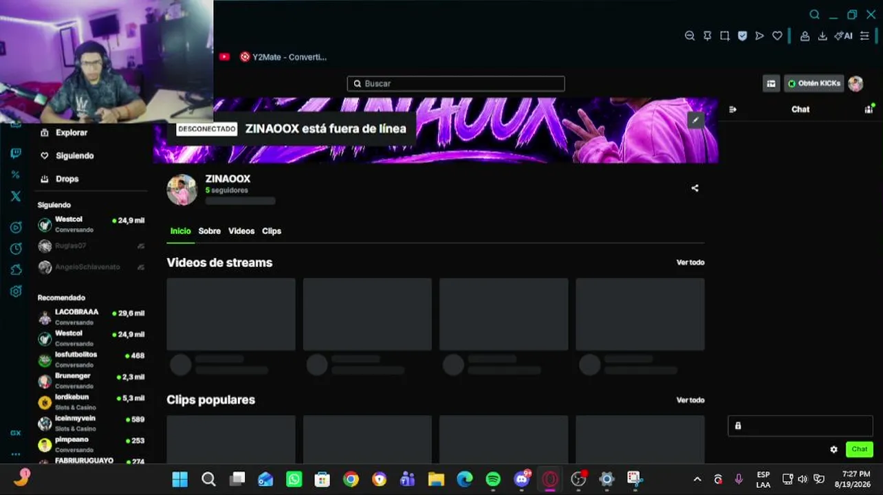Open Opera GX settings gear in sidebar
The image size is (883, 495).
(16, 291)
